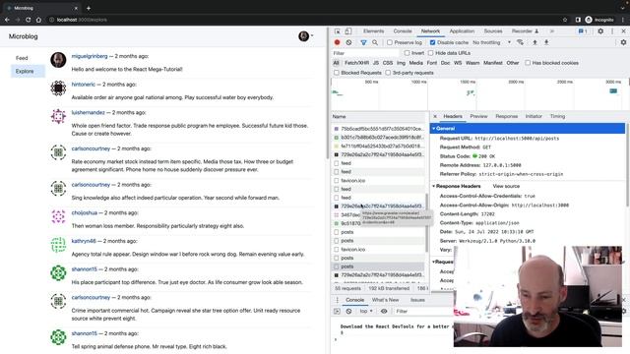630x354 pixels.
Task: Go to Feed in sidebar
Action: click(x=22, y=58)
